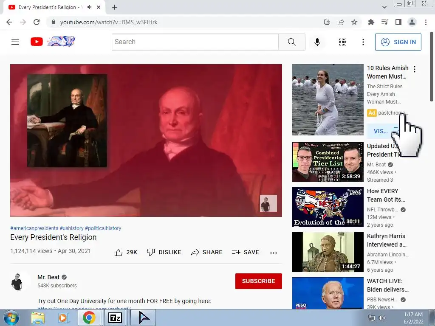Click the SUBSCRIBE button

[259, 281]
